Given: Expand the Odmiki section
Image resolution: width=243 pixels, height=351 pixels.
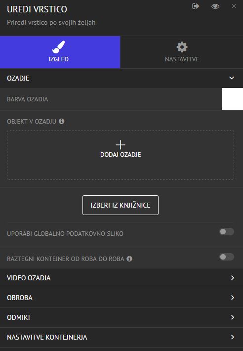Looking at the screenshot, I should pos(121,317).
